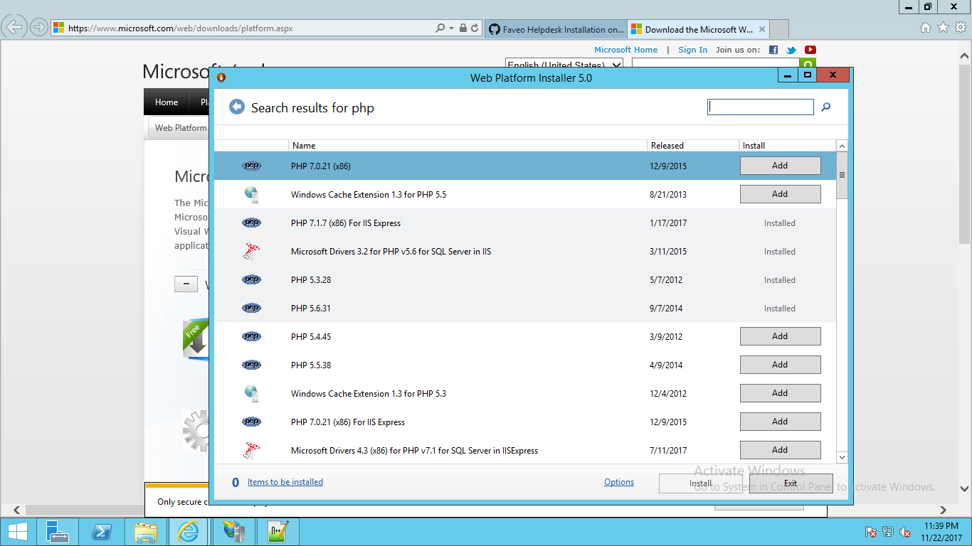Go back using the blue arrow icon
Image resolution: width=972 pixels, height=546 pixels.
coord(237,107)
